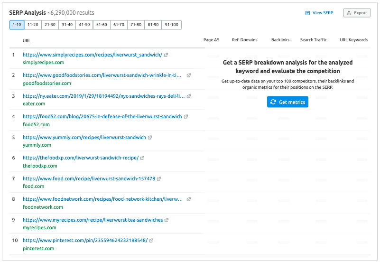Click the Backlinks column header
The image size is (380, 262).
pos(280,40)
